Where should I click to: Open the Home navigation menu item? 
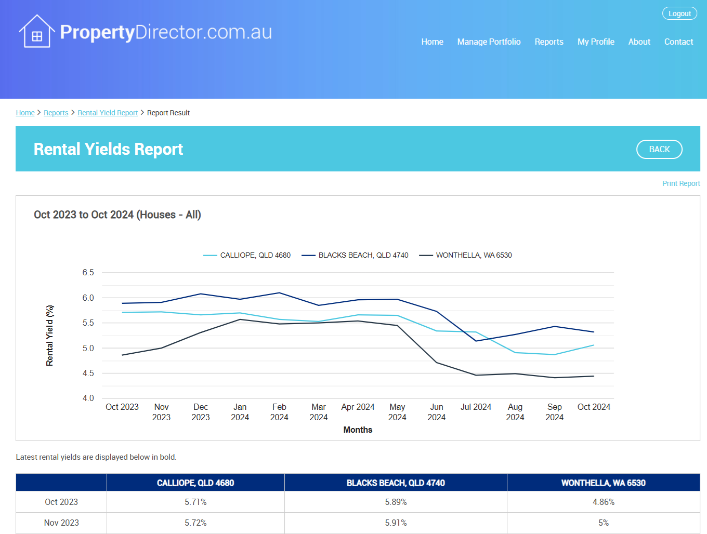tap(432, 42)
